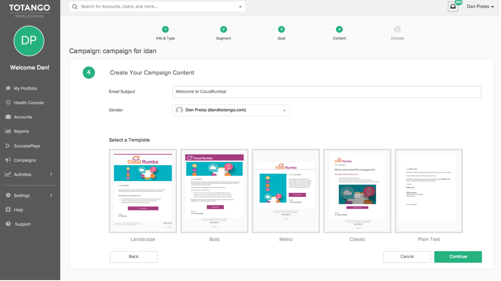Select the Metro template thumbnail
This screenshot has width=501, height=281.
pyautogui.click(x=286, y=191)
